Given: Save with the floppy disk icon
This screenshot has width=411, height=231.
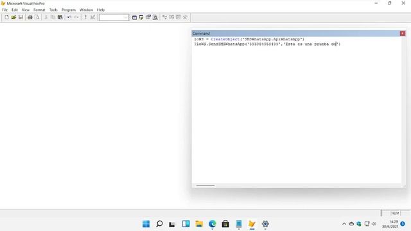Looking at the screenshot, I should tap(21, 17).
